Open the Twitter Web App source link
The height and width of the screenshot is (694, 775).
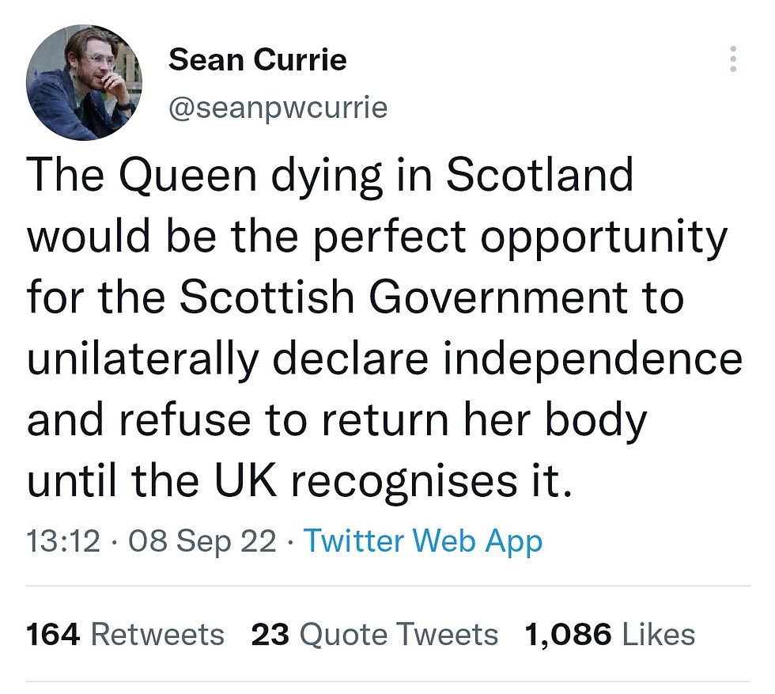click(423, 542)
